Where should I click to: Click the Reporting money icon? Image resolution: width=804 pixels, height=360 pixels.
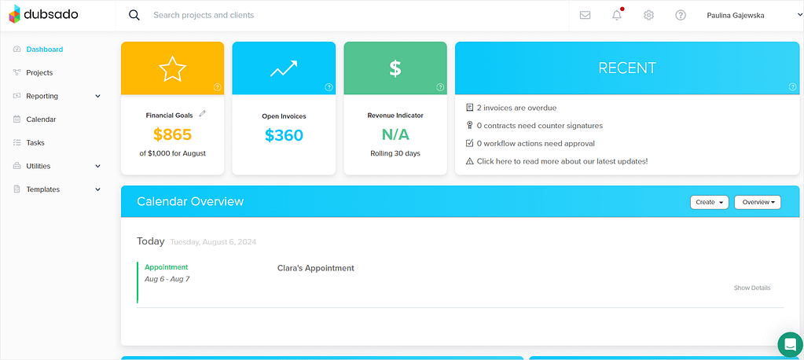[x=17, y=96]
